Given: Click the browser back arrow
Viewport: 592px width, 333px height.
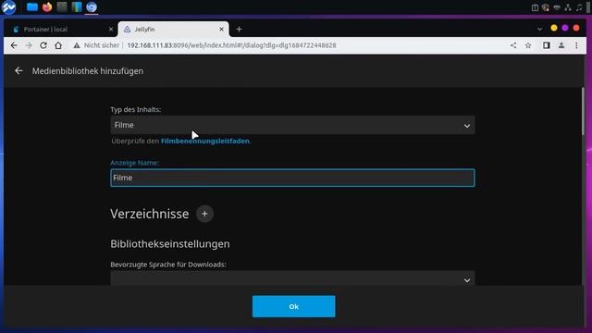Looking at the screenshot, I should coord(14,45).
